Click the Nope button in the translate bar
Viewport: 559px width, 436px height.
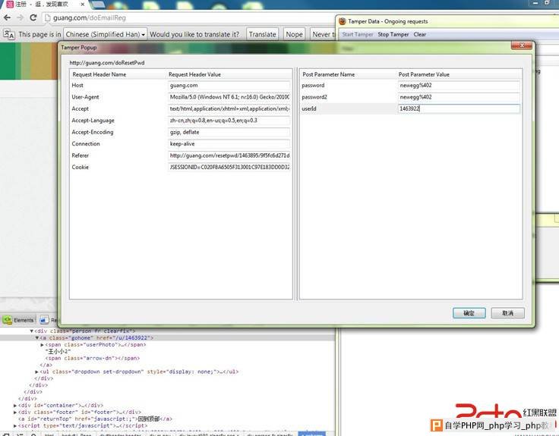294,35
